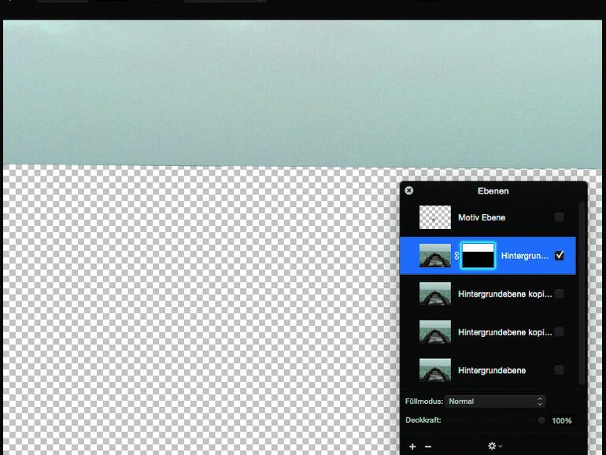Viewport: 606px width, 455px height.
Task: Click the Füllmodus label
Action: click(x=424, y=401)
